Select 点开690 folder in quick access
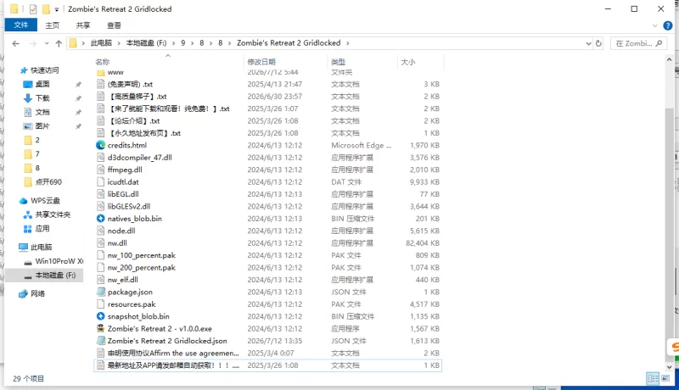The image size is (679, 390). click(48, 182)
